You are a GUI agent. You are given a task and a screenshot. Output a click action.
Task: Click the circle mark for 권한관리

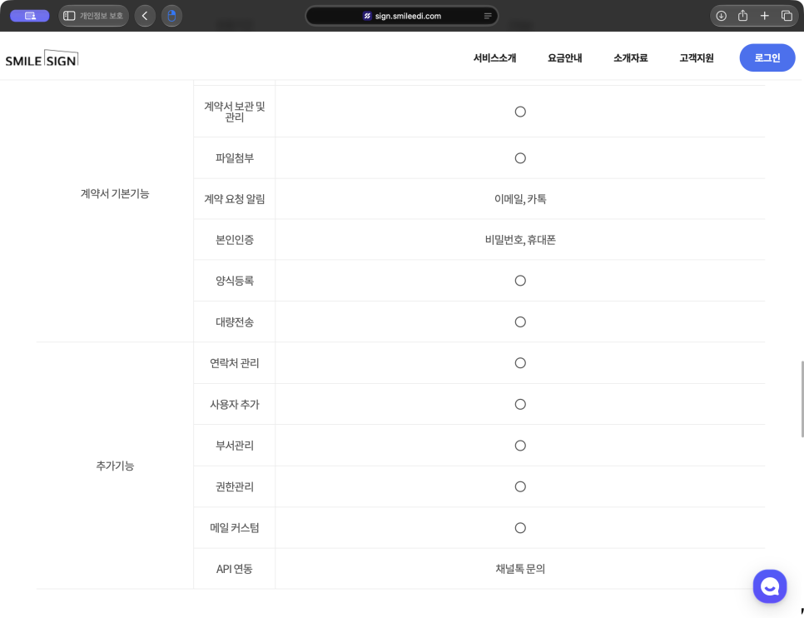coord(520,486)
